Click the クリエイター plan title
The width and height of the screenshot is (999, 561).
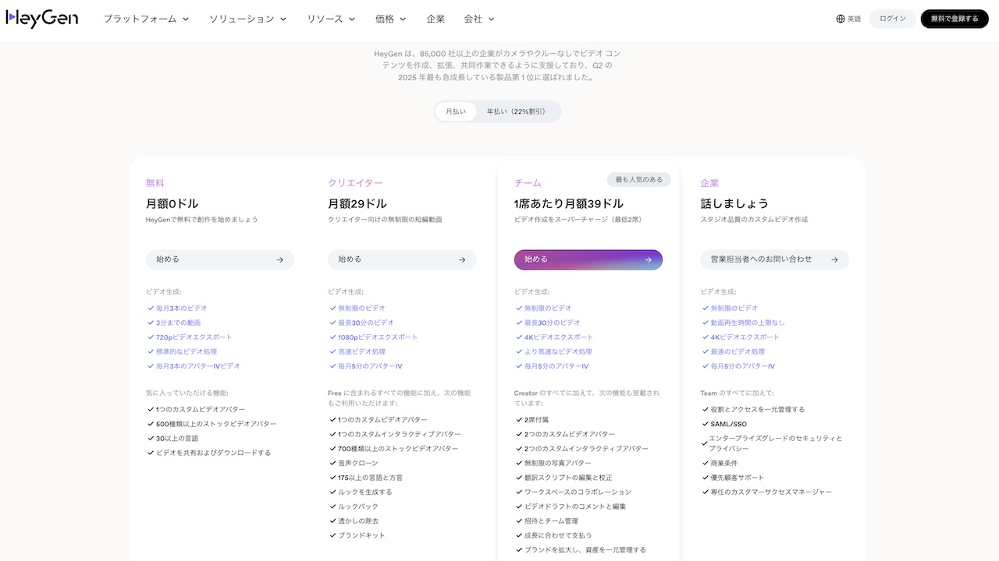355,183
